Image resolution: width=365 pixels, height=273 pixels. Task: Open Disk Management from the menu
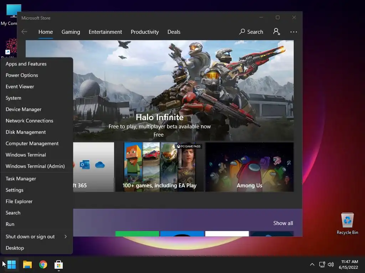pos(37,132)
